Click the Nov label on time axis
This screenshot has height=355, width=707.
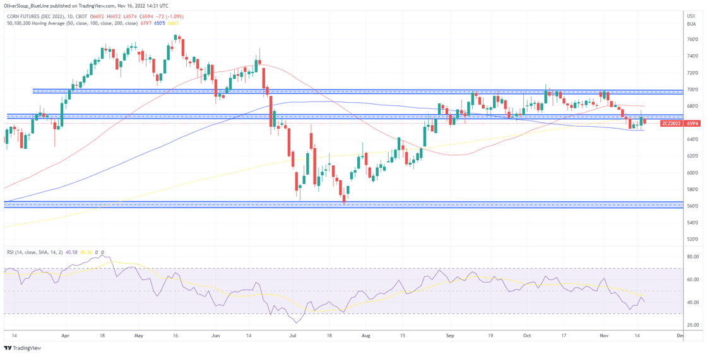603,335
